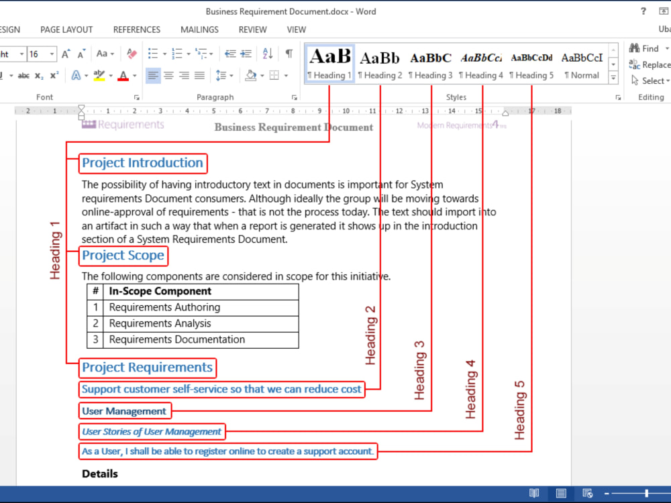Screen dimensions: 671x503
Task: Open the font size dropdown
Action: [x=51, y=53]
